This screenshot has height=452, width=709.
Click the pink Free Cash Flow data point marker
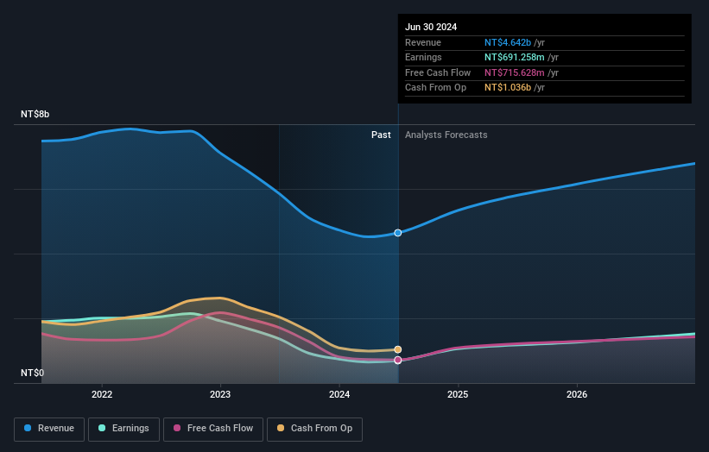[x=398, y=360]
